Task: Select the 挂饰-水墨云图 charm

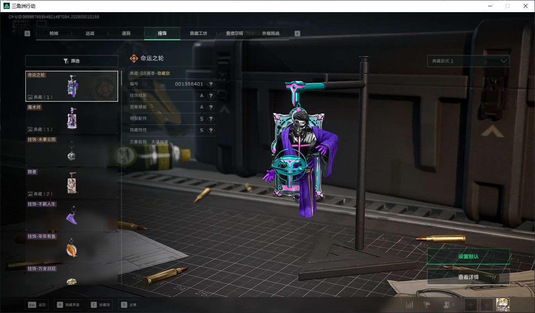Action: [72, 150]
